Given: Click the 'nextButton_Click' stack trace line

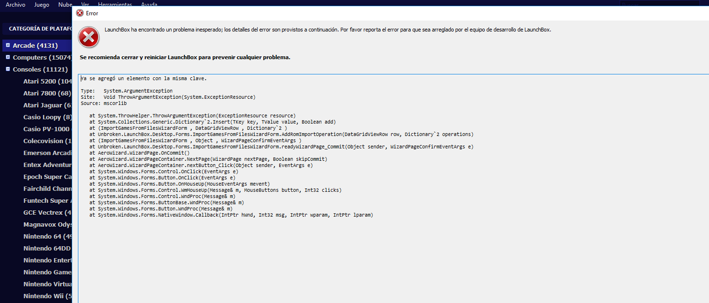Looking at the screenshot, I should 201,165.
